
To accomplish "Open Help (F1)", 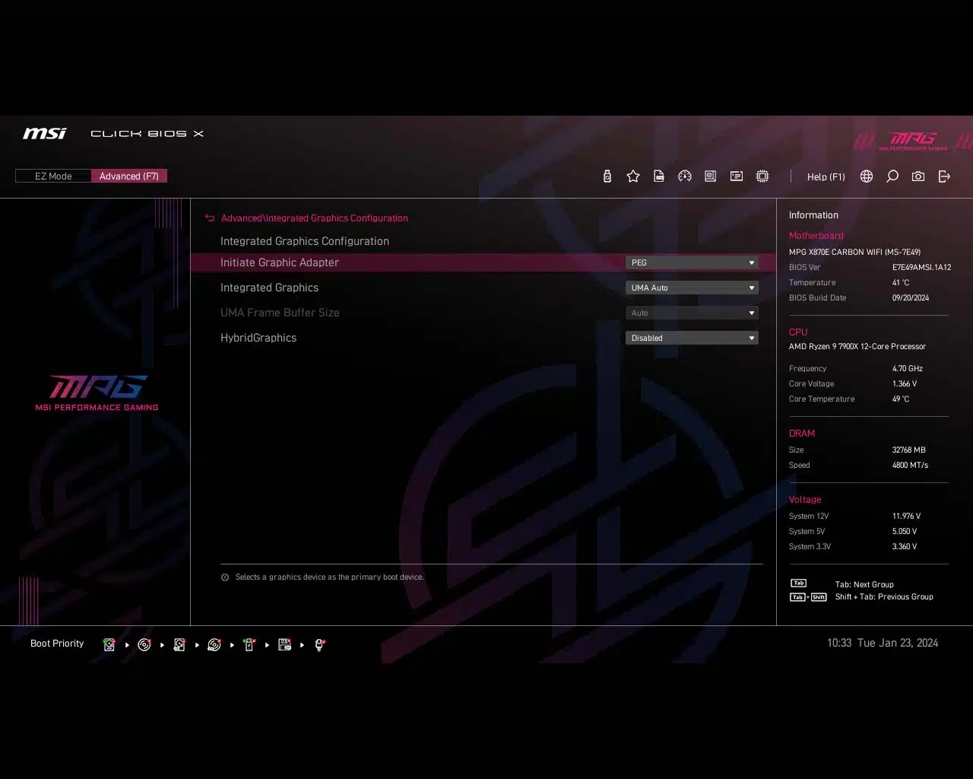I will click(826, 176).
